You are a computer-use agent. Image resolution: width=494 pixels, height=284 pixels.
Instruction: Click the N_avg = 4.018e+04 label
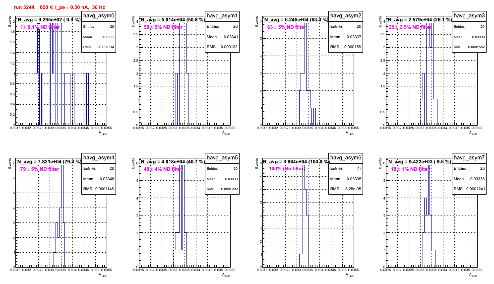[173, 161]
